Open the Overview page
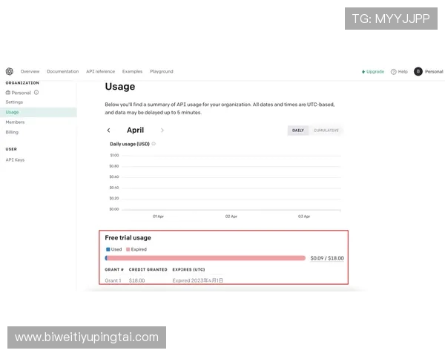 (x=30, y=71)
